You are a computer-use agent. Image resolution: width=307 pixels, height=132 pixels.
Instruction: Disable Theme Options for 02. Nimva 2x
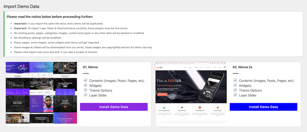[235, 90]
